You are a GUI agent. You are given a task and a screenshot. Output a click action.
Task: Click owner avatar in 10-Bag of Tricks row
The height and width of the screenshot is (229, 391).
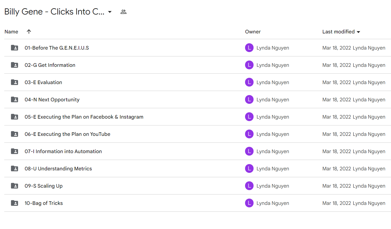(x=249, y=203)
